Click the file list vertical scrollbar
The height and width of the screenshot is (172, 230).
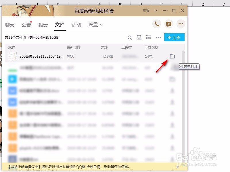[183, 107]
